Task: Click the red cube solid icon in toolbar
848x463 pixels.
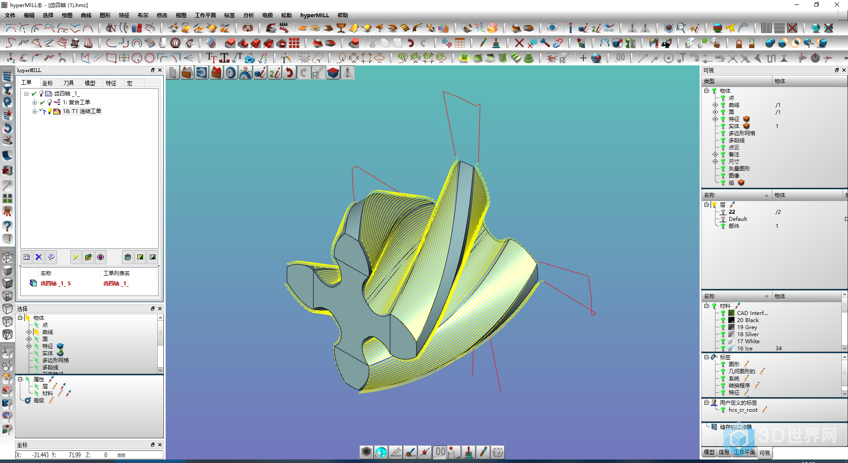Action: (x=230, y=43)
